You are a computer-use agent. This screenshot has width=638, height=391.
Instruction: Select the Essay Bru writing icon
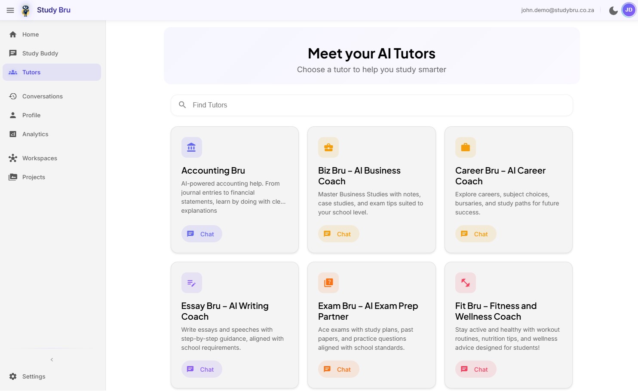tap(192, 283)
